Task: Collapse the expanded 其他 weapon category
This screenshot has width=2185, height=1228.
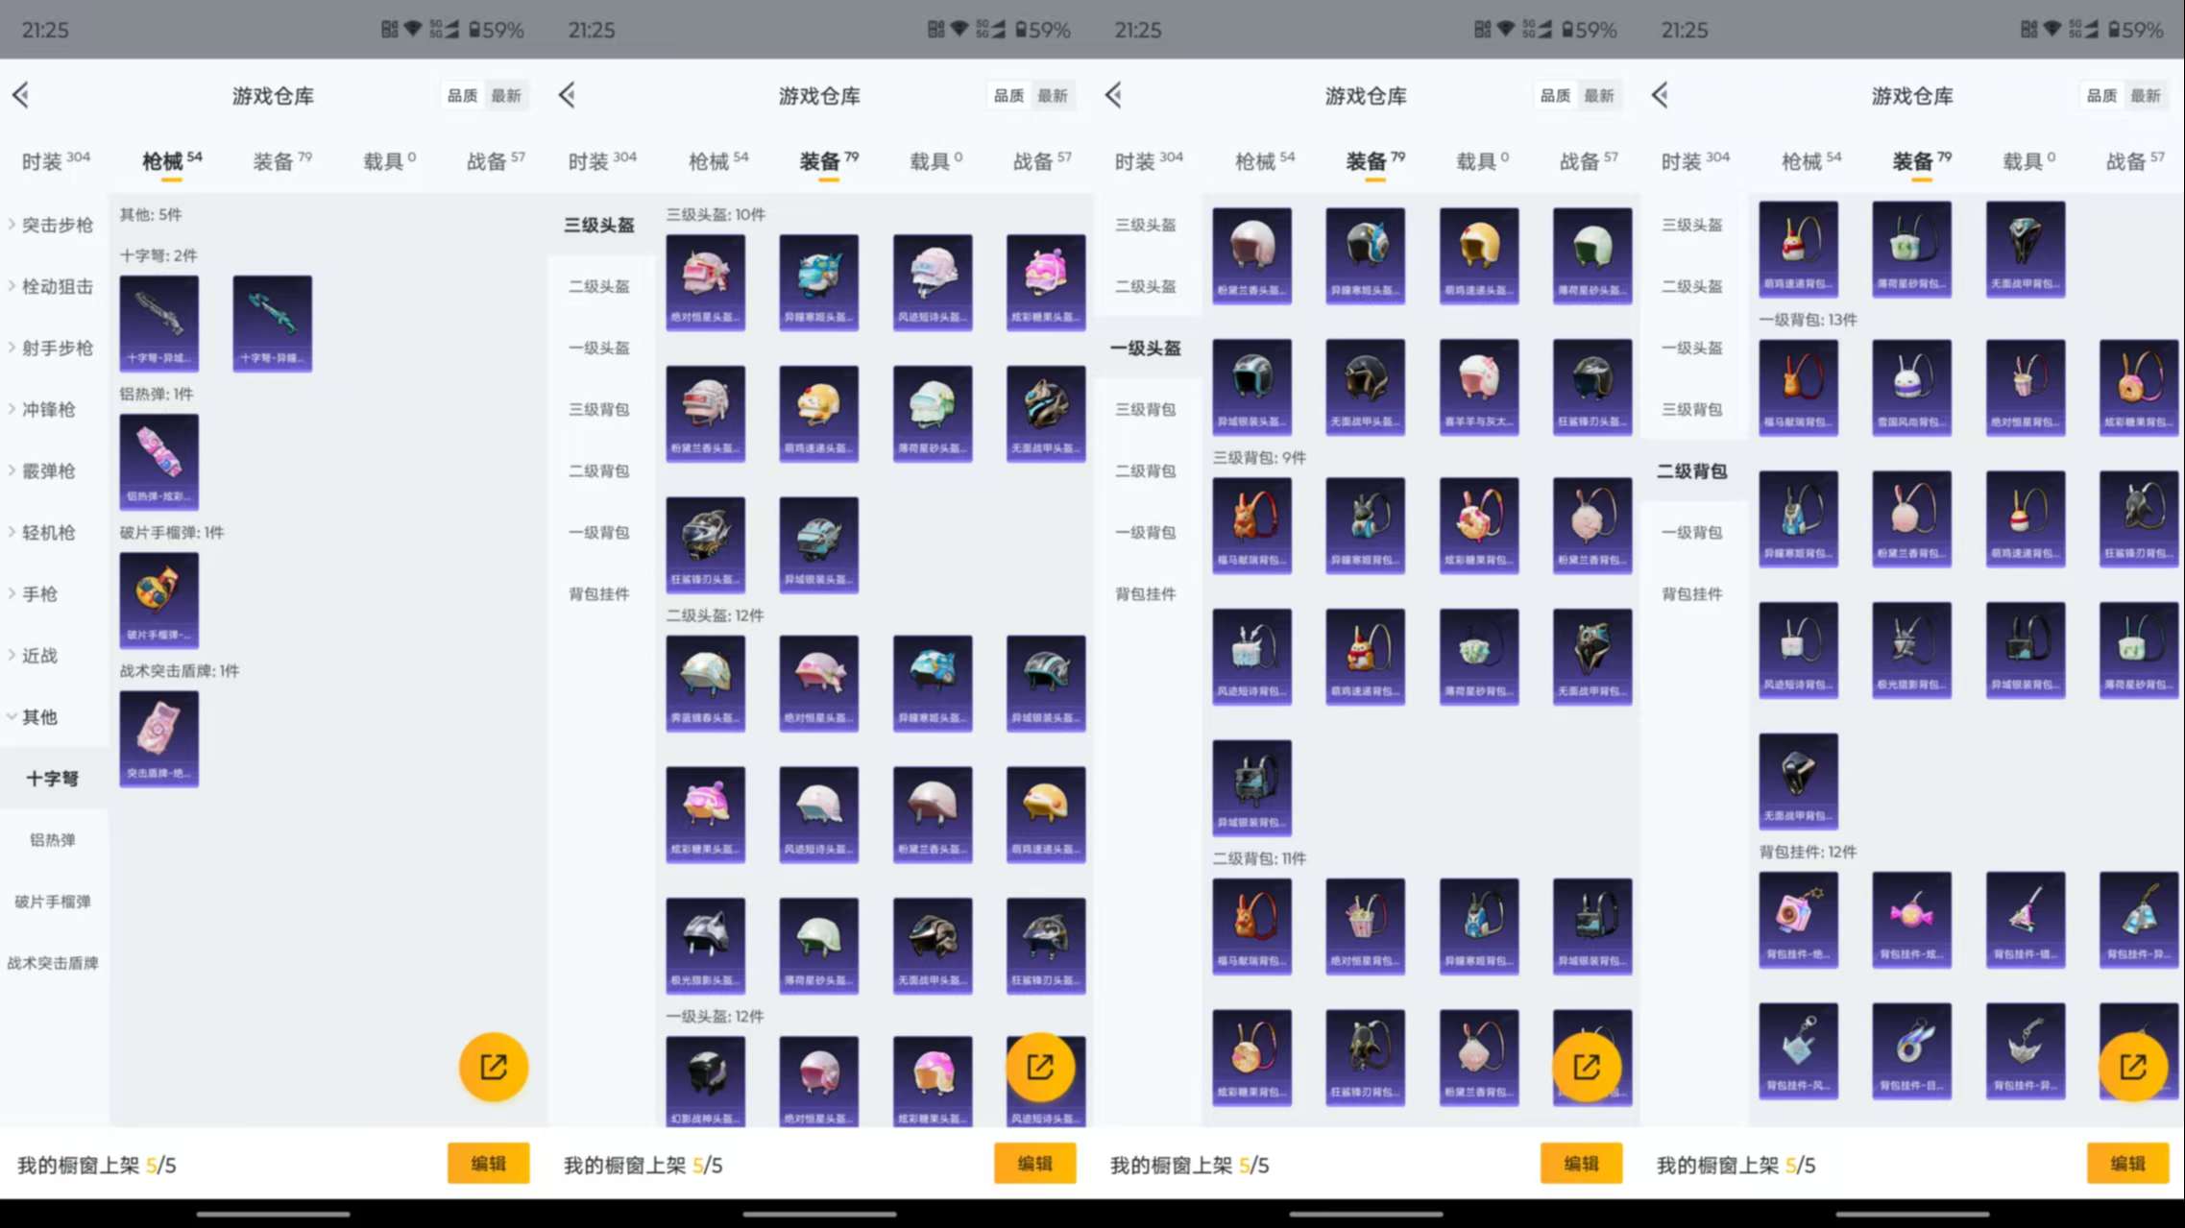Action: [x=38, y=716]
